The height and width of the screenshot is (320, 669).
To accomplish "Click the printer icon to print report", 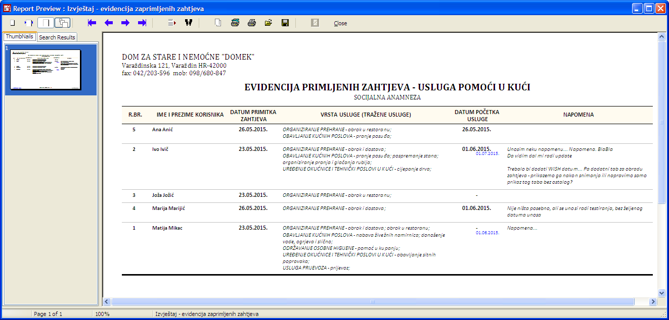I will (252, 23).
